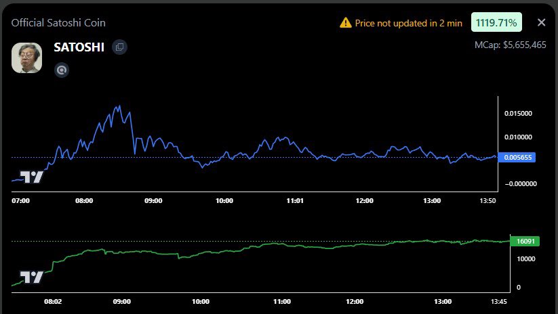Click the SATOSHI ticker name

pos(79,47)
